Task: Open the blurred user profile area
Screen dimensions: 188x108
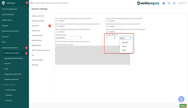Action: point(182,3)
